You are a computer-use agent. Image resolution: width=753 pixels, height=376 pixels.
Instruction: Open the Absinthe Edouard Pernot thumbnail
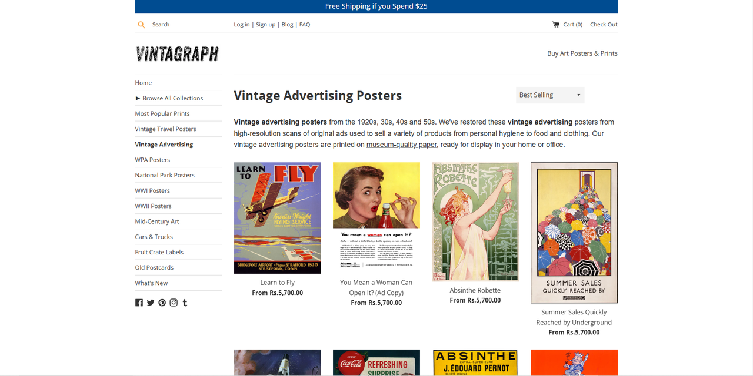(475, 362)
